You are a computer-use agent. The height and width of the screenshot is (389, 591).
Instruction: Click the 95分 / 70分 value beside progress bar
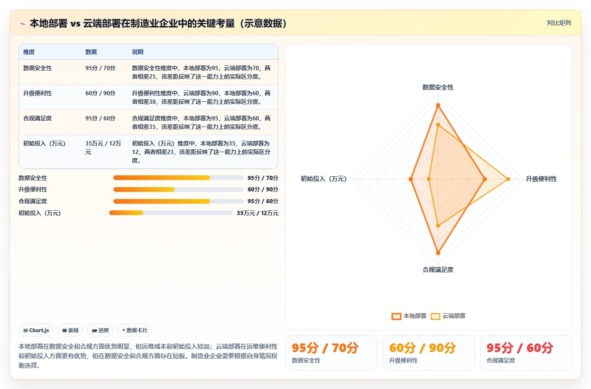(x=263, y=178)
